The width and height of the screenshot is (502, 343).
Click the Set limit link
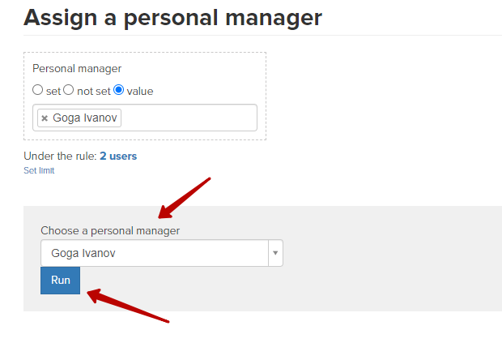point(39,170)
